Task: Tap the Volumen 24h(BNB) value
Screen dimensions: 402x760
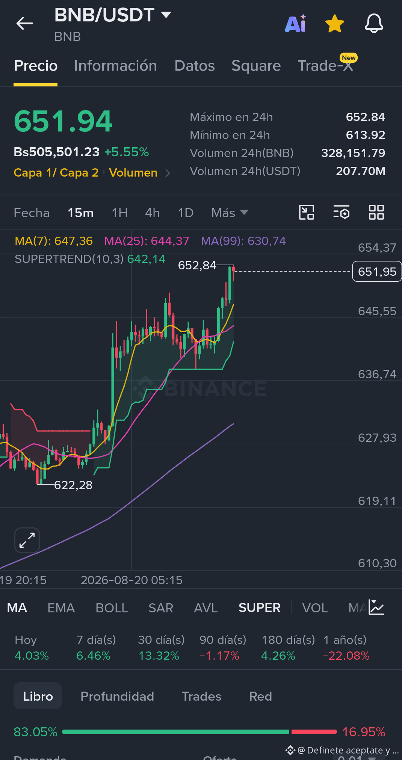Action: click(353, 153)
